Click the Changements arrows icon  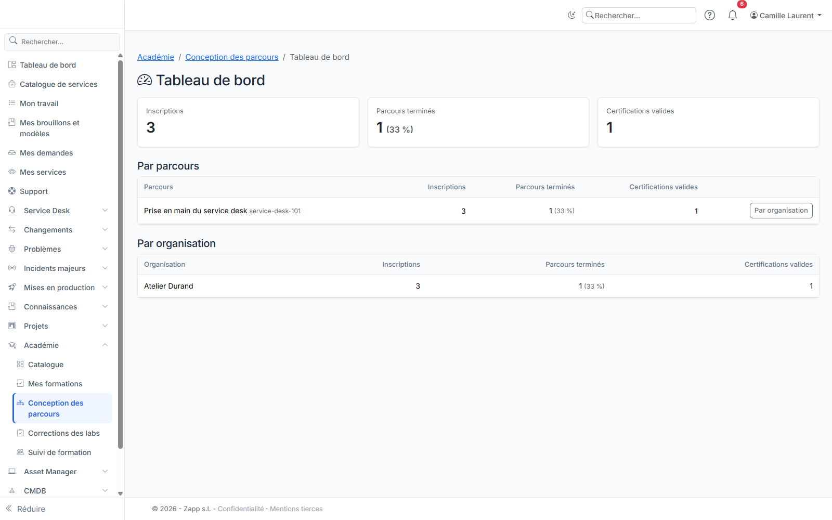click(x=12, y=229)
